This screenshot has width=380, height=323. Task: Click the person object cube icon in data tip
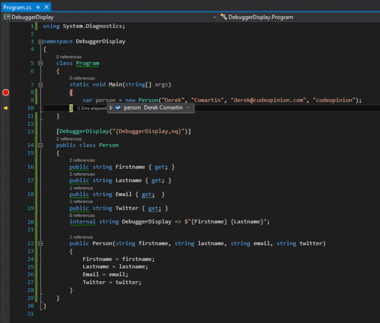point(118,108)
